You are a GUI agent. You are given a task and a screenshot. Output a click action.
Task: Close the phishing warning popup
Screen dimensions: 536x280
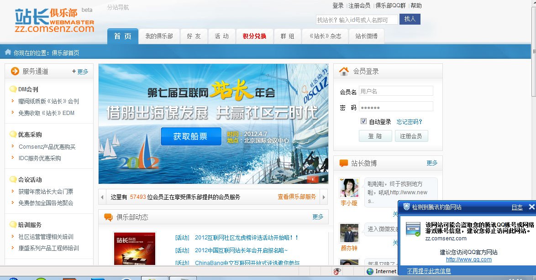(x=531, y=207)
